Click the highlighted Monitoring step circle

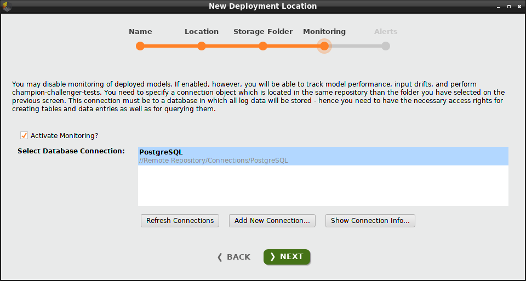[x=324, y=46]
